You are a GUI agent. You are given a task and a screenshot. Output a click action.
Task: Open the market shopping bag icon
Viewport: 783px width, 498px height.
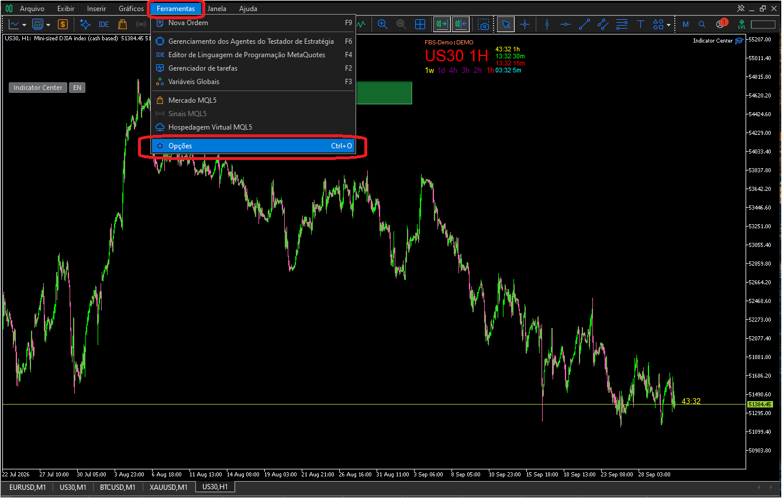(x=122, y=25)
